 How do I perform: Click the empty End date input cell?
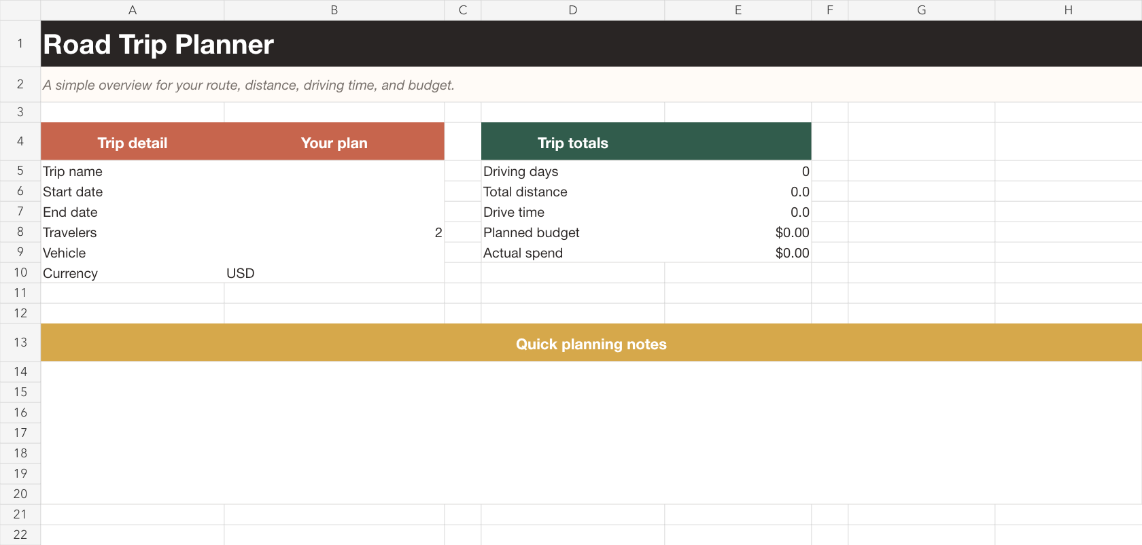[x=334, y=212]
